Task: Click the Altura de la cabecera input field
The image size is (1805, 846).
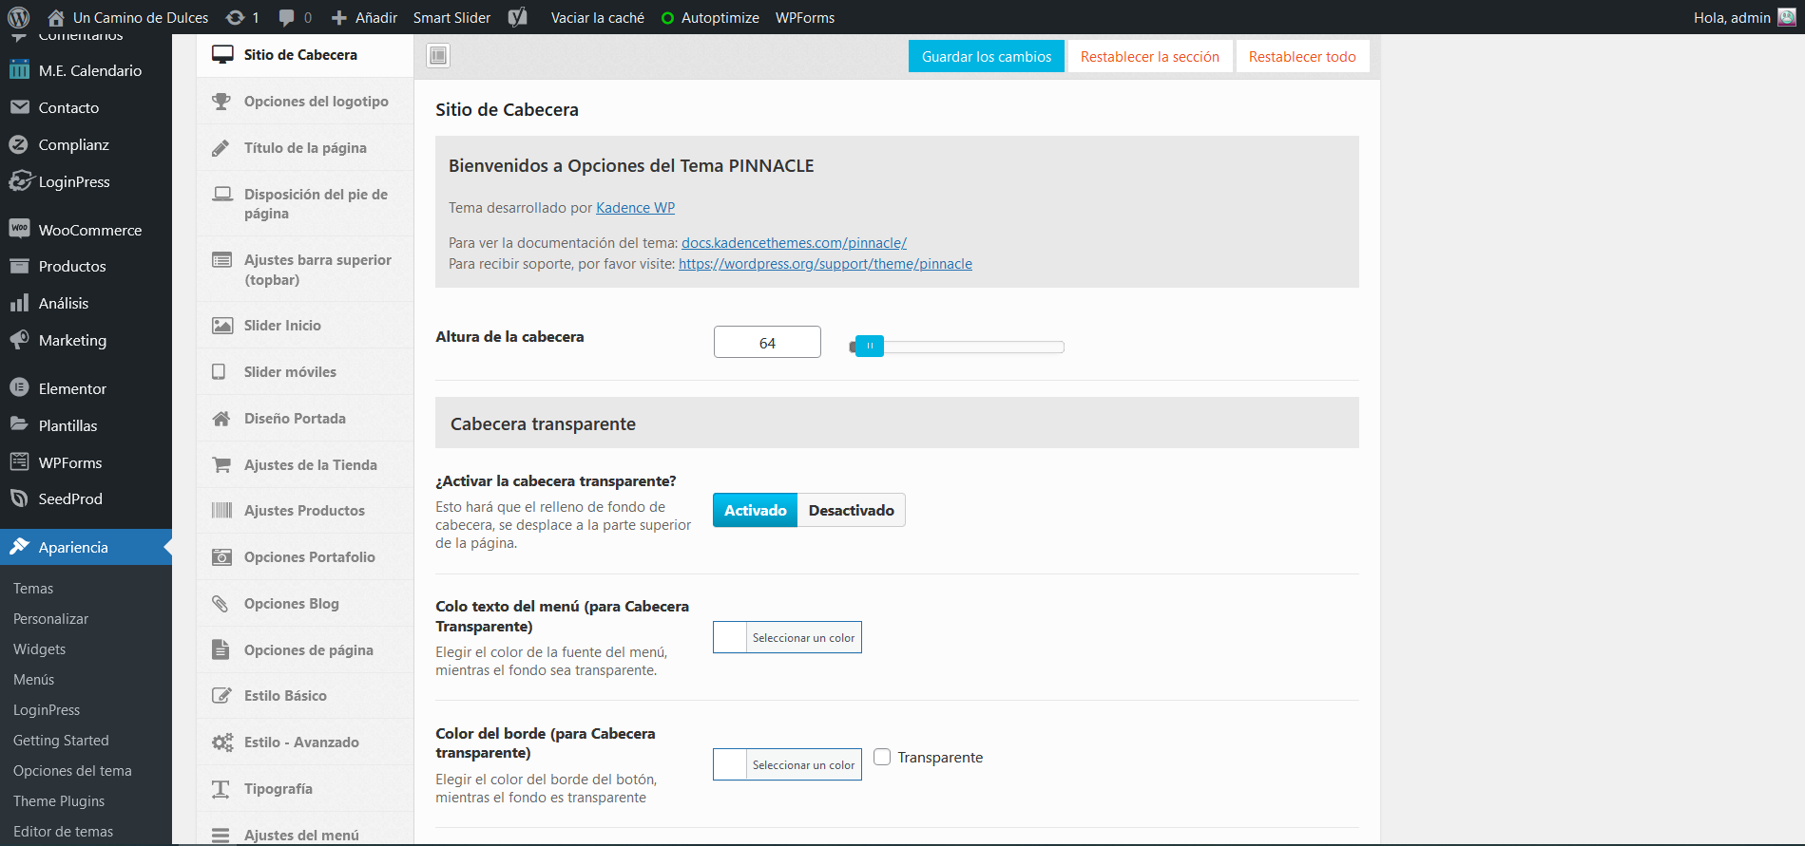Action: tap(767, 342)
